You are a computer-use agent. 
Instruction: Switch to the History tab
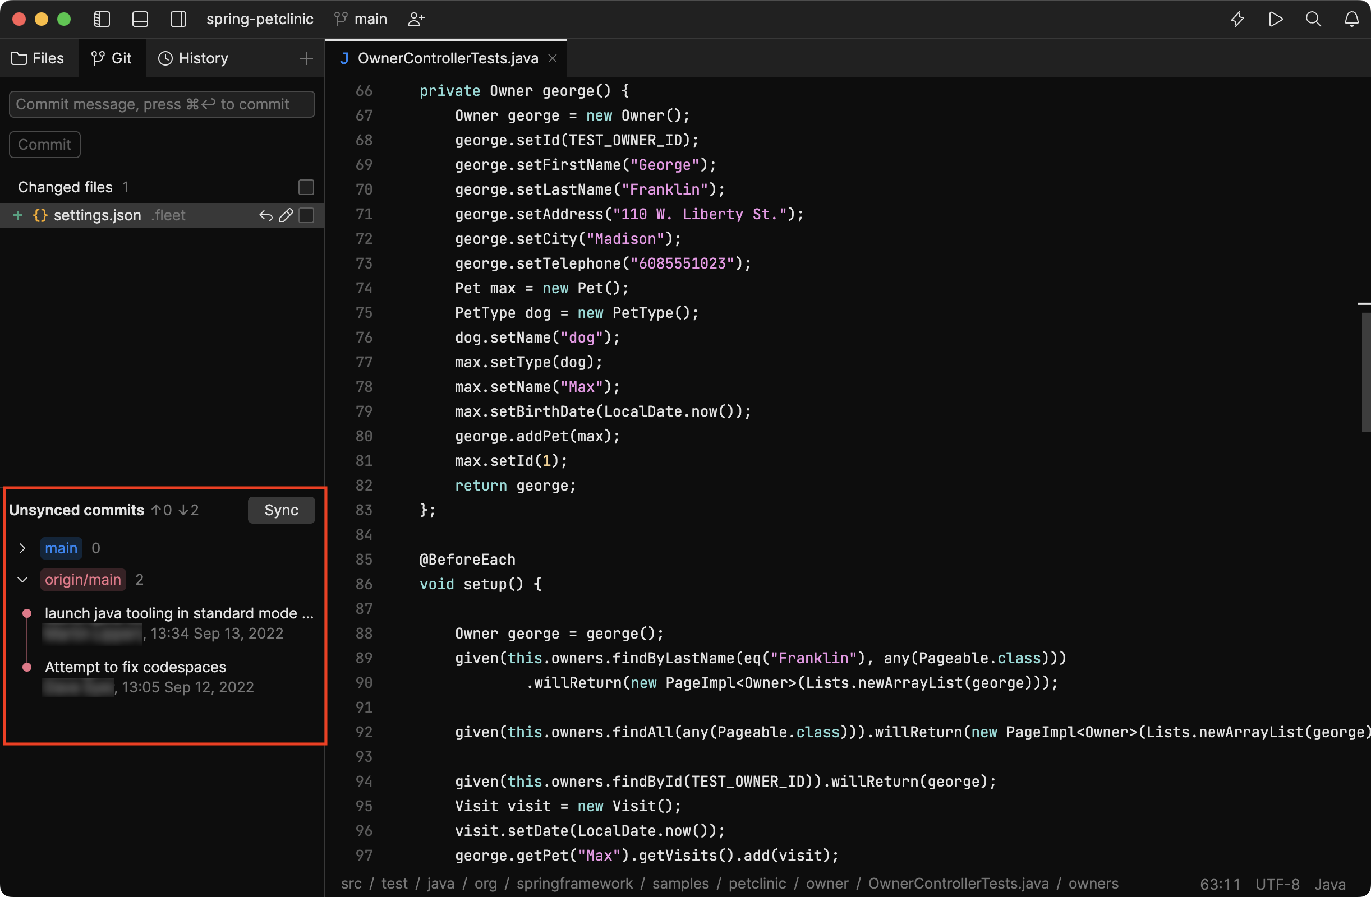193,58
